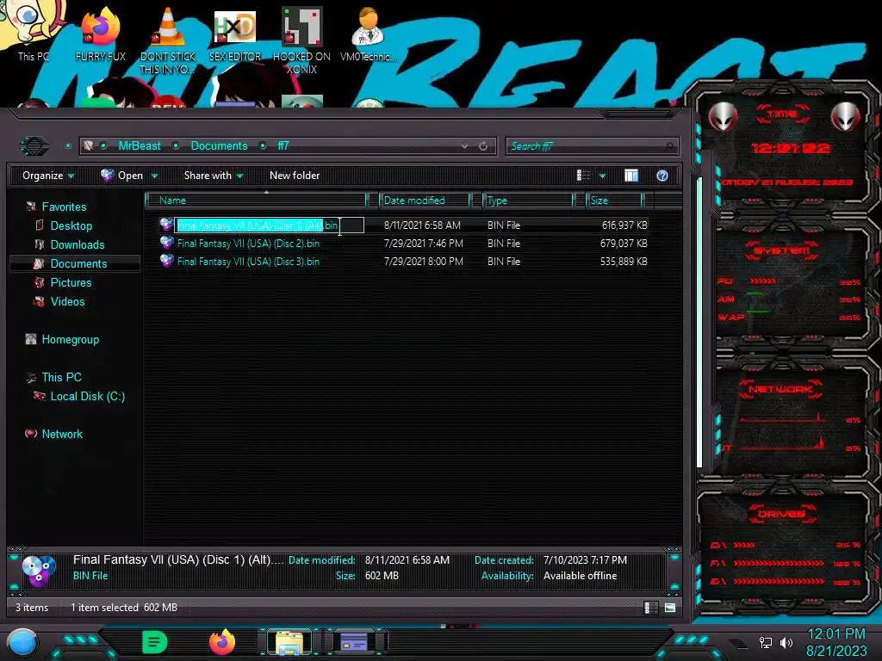Click the Explorer back navigation button
The image size is (882, 661).
[34, 146]
